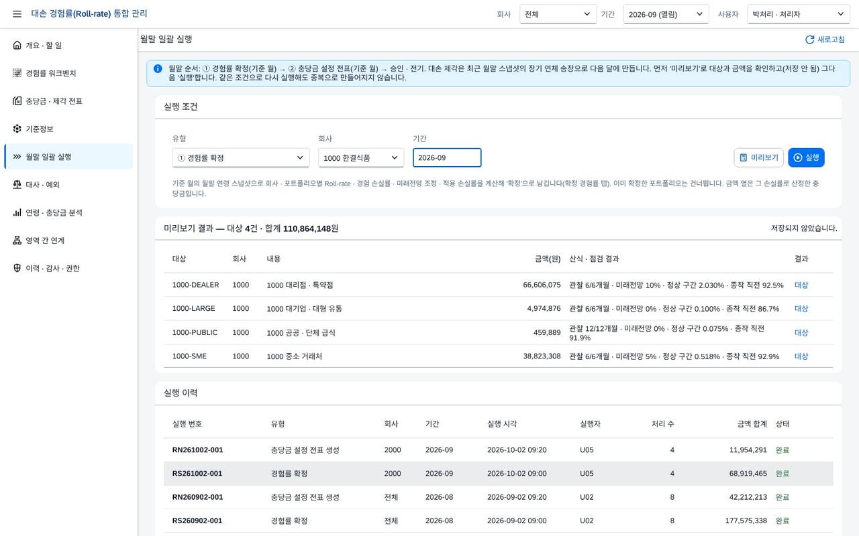This screenshot has height=536, width=859.
Task: Click the 1000-LARGE target cell
Action: 194,308
